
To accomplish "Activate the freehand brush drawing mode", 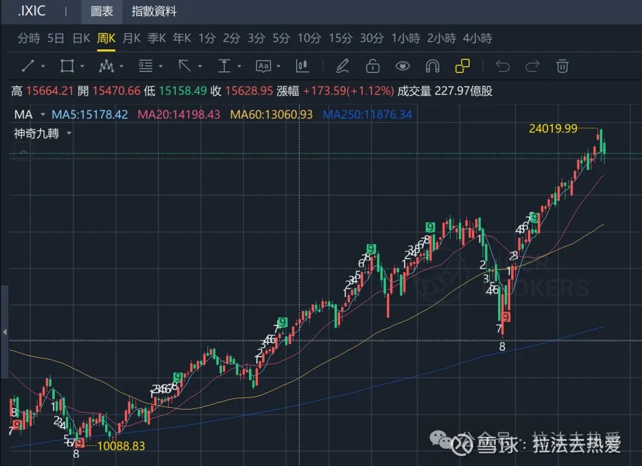I will click(342, 66).
